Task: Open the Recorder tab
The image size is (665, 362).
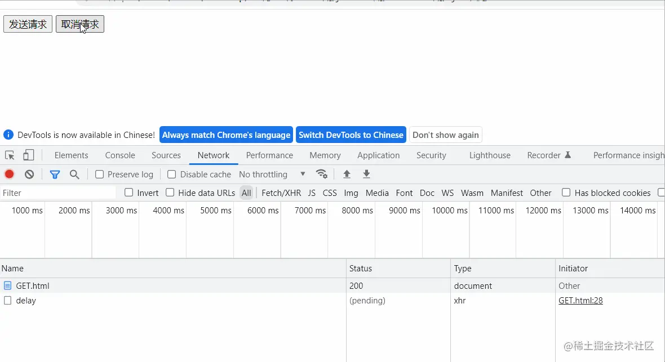Action: point(549,155)
